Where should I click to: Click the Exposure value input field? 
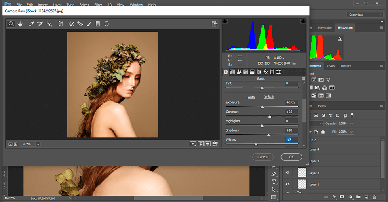[x=291, y=103]
